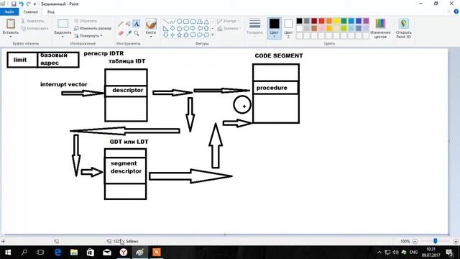Click the zoom slider handle
Screen dimensions: 460x259
(436, 241)
